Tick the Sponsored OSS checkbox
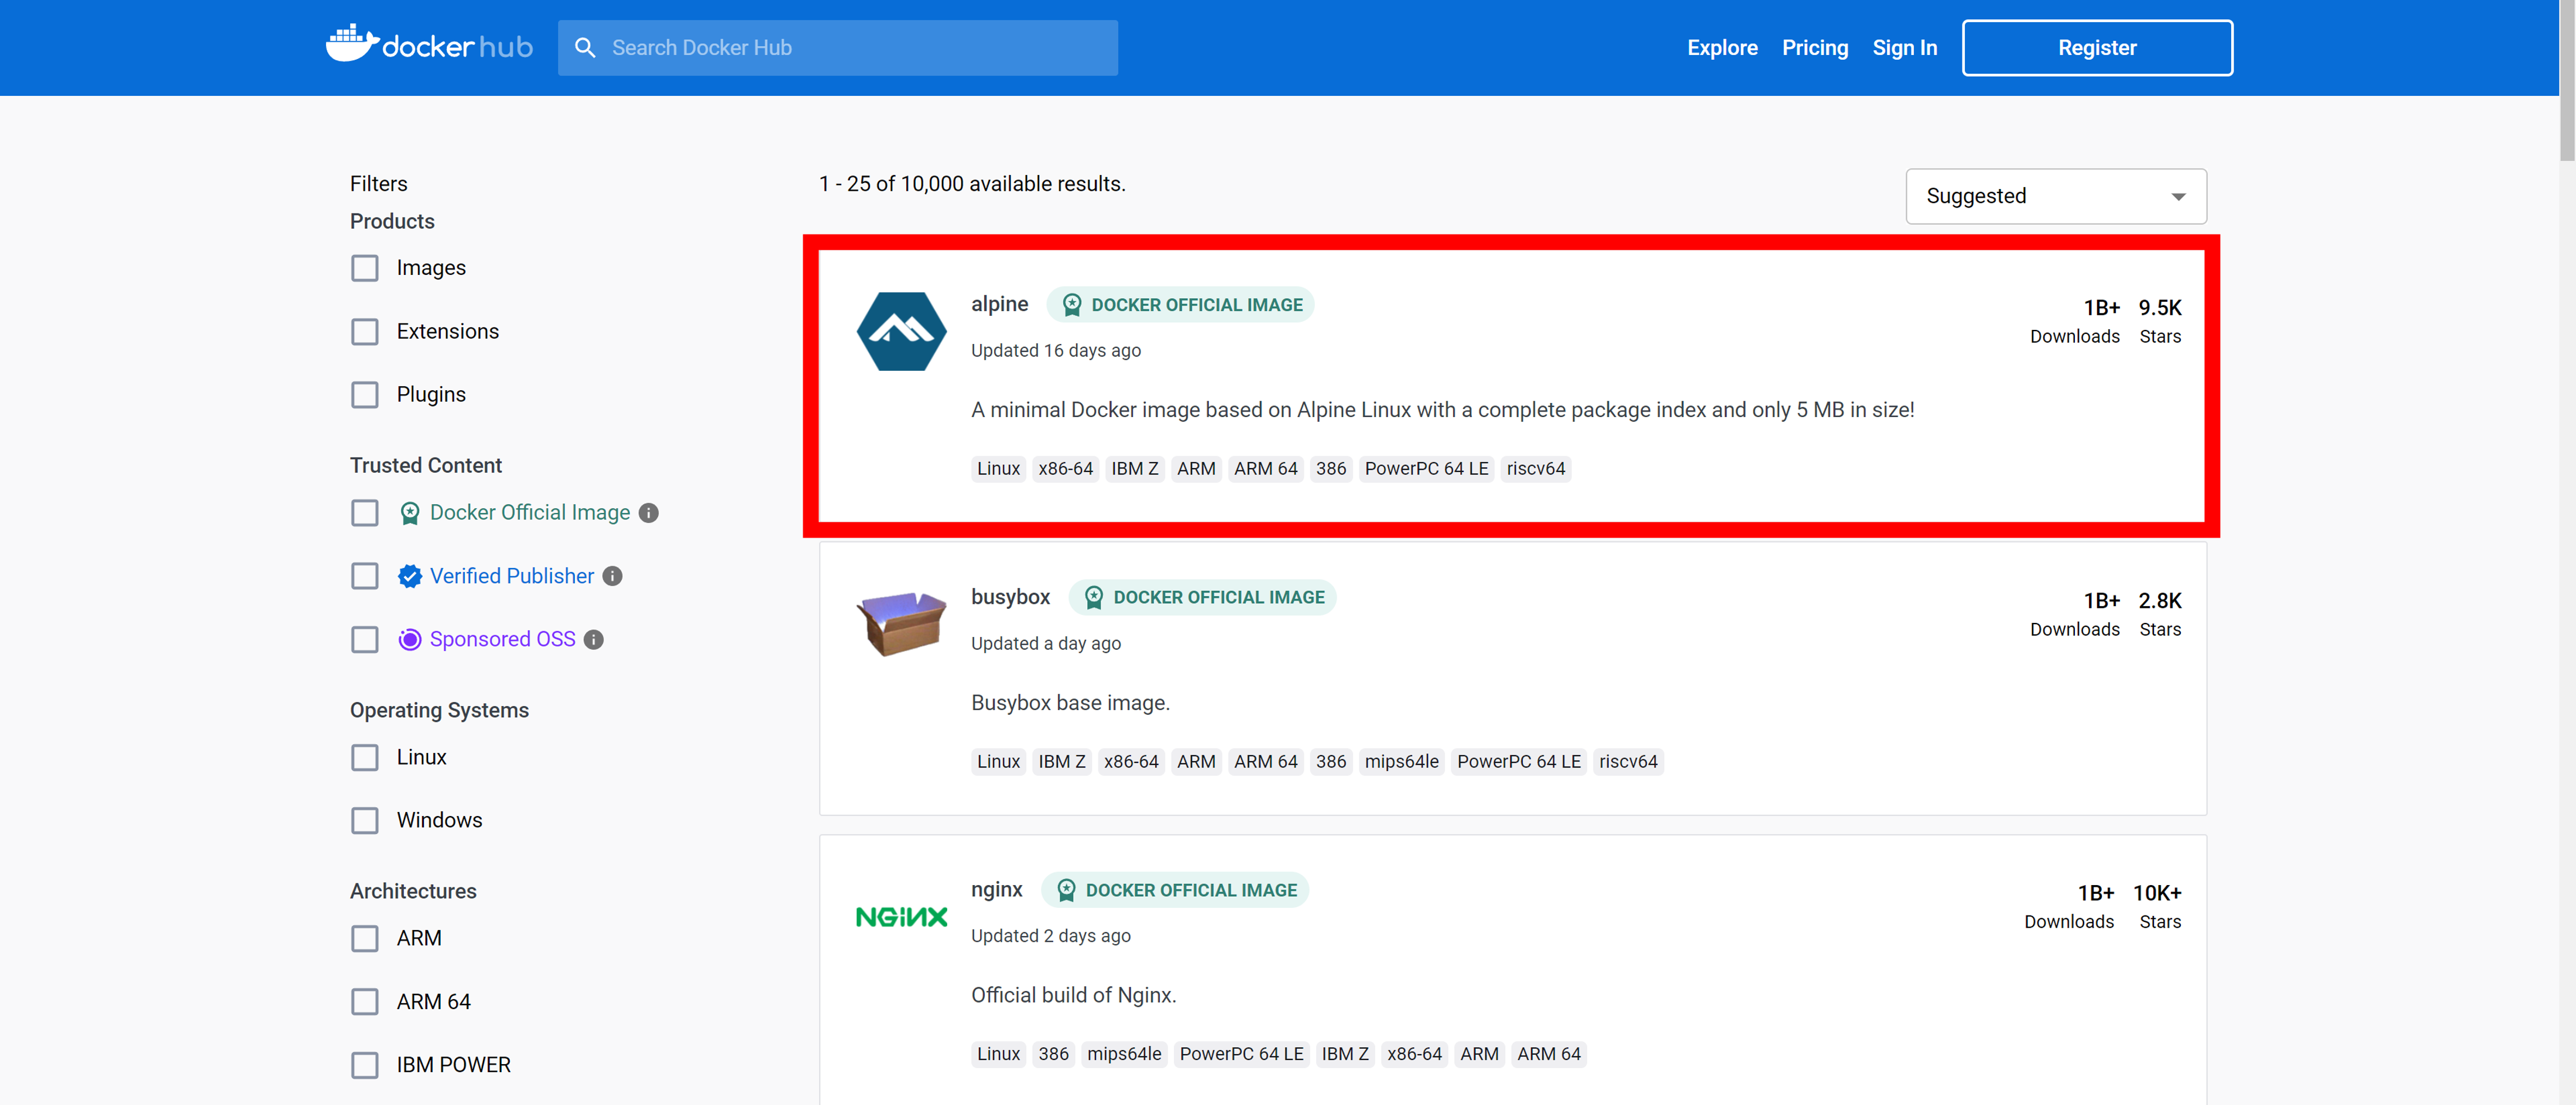Screen dimensions: 2576x1105 (365, 639)
